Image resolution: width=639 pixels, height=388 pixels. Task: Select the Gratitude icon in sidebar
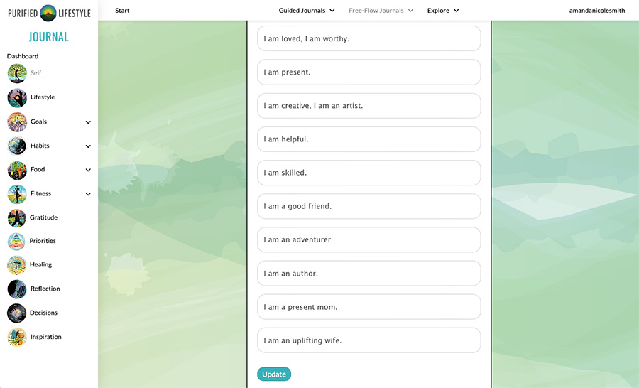(x=17, y=217)
